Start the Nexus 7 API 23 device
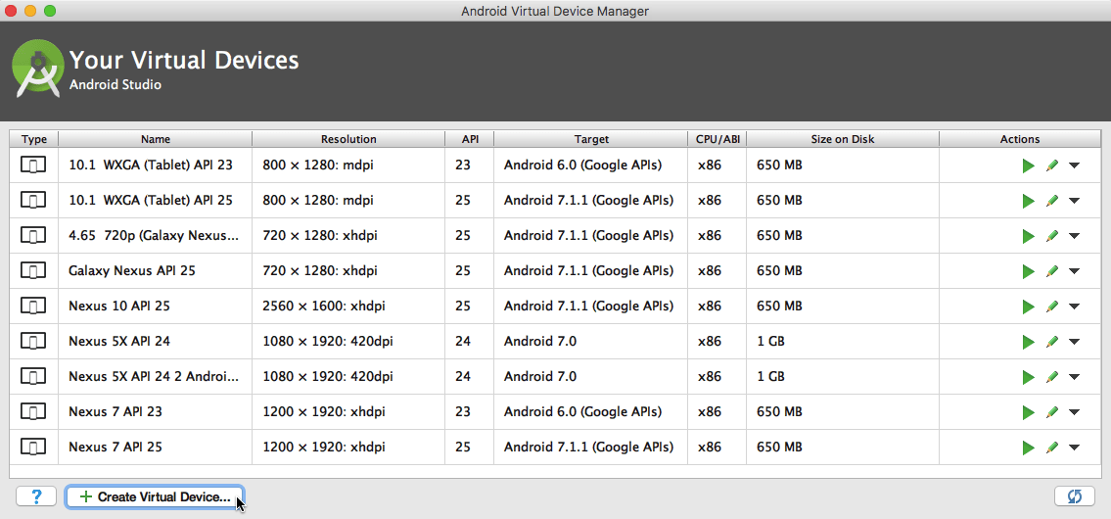Screen dimensions: 1111x519 (1028, 412)
